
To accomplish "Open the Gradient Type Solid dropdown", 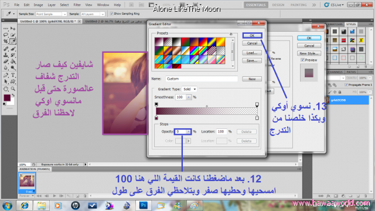I will click(x=189, y=89).
